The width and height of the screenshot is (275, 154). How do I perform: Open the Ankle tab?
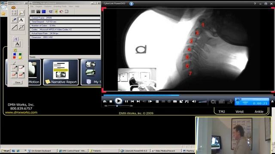[259, 112]
